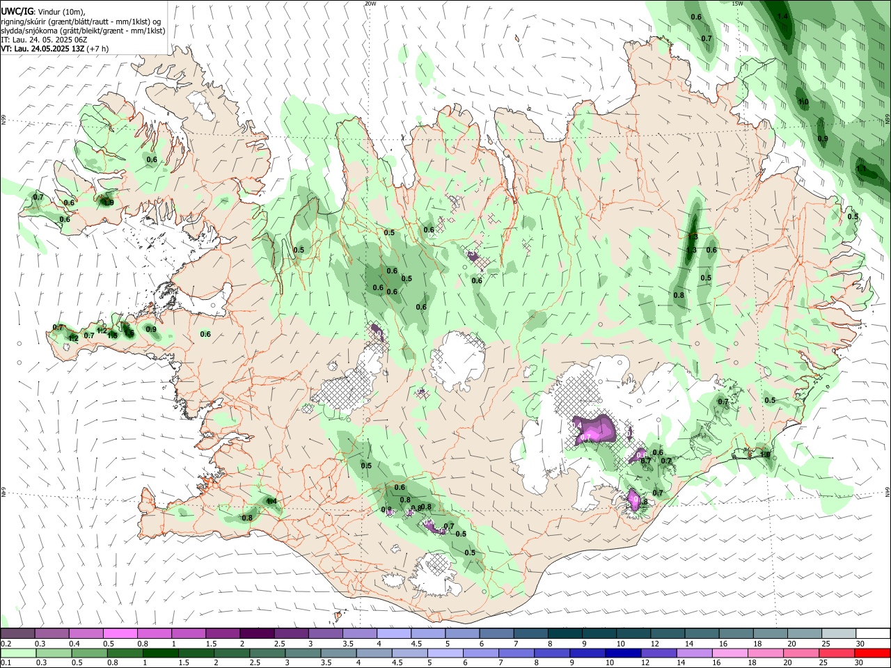Click the pale green 0.1 rain scale swatch
The height and width of the screenshot is (668, 891).
pos(19,653)
